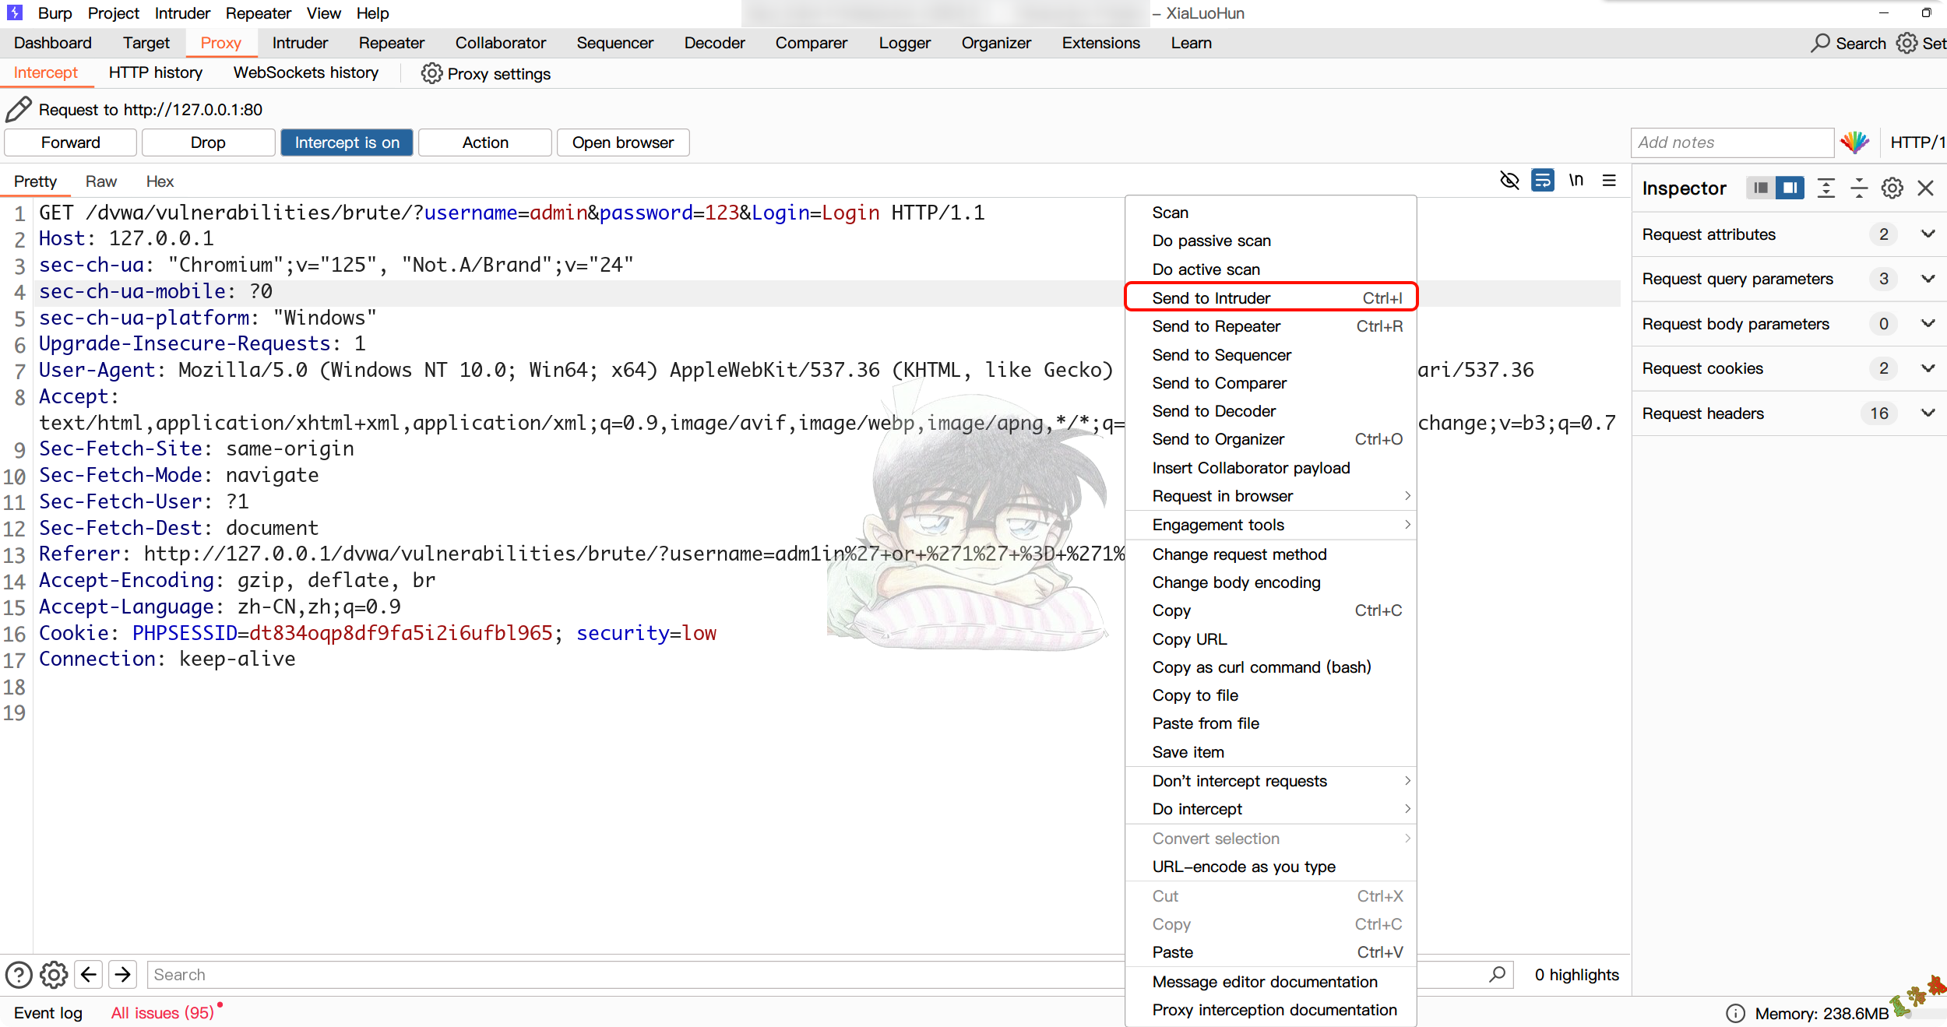
Task: Open Inspector settings gear
Action: (1892, 188)
